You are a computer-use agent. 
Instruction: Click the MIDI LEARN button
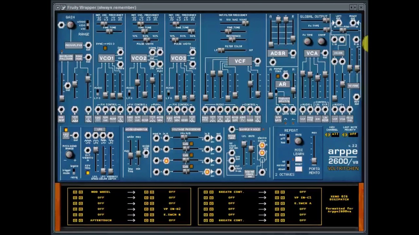click(299, 159)
